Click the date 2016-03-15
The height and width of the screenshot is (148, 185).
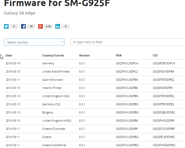click(x=13, y=71)
